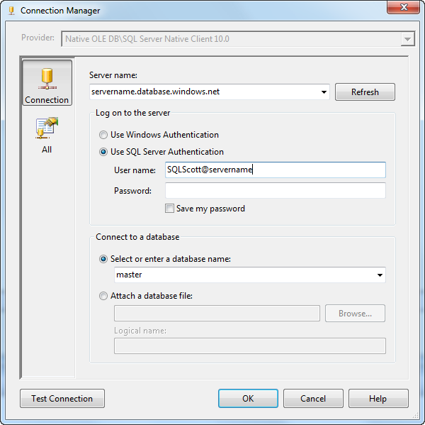425x425 pixels.
Task: Close the Connection Manager dialog
Action: click(x=403, y=7)
